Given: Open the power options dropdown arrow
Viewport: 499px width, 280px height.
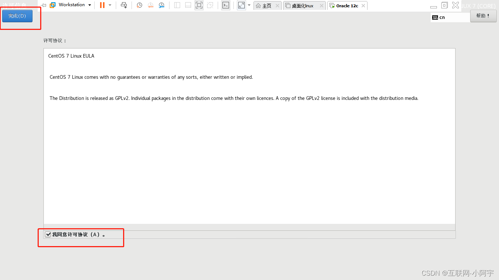Looking at the screenshot, I should click(110, 5).
